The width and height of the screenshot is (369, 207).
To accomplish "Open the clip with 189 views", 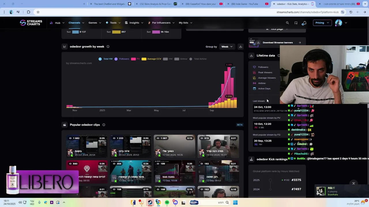I will 174,172.
